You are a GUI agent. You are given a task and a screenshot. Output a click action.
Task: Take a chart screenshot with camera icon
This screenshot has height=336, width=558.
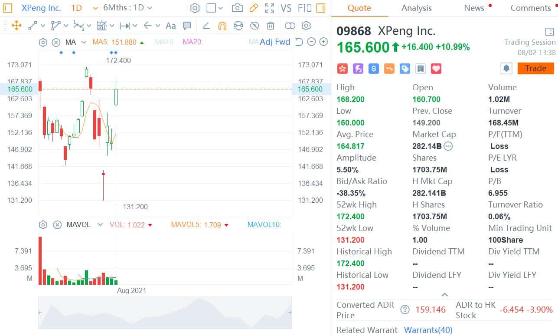(x=238, y=8)
